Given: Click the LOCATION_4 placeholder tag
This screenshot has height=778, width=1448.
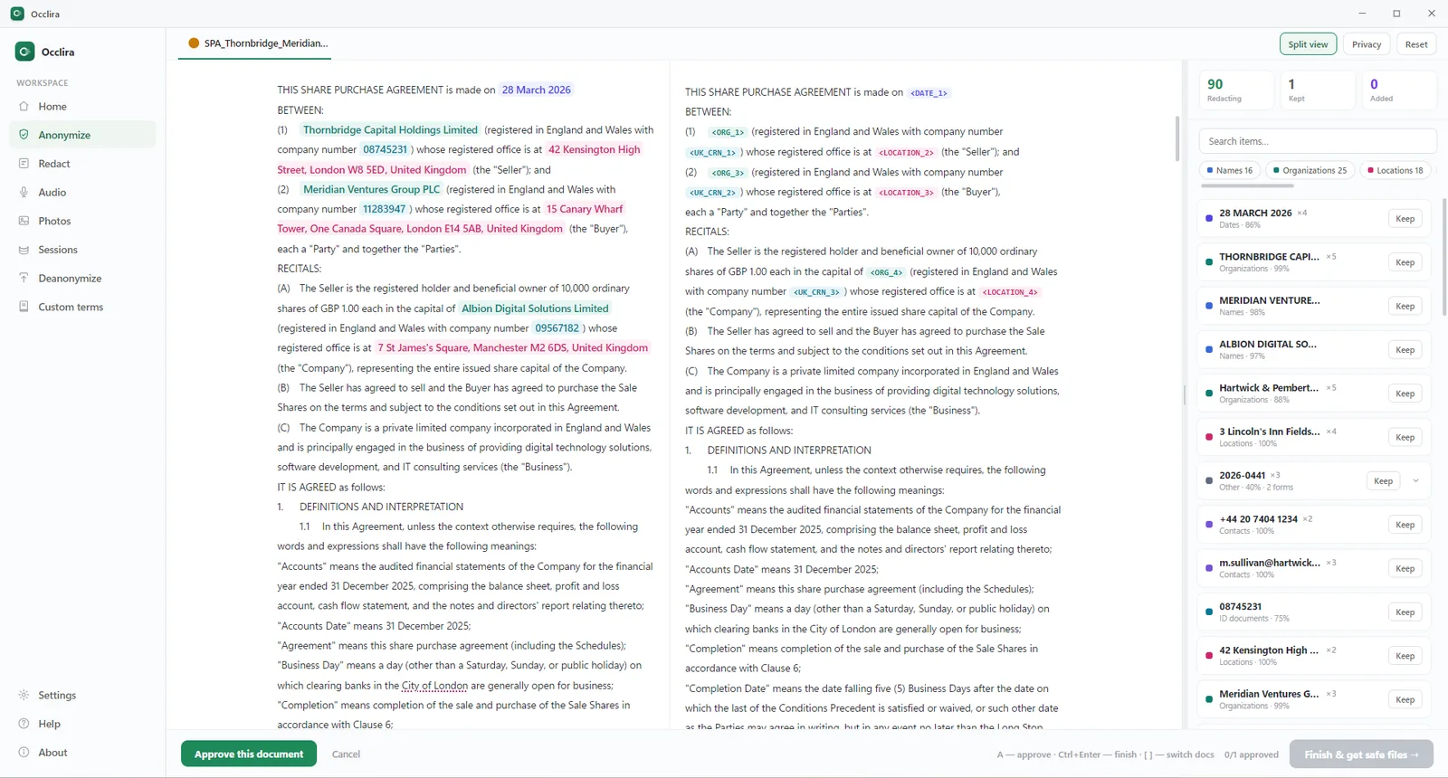Looking at the screenshot, I should 1010,292.
